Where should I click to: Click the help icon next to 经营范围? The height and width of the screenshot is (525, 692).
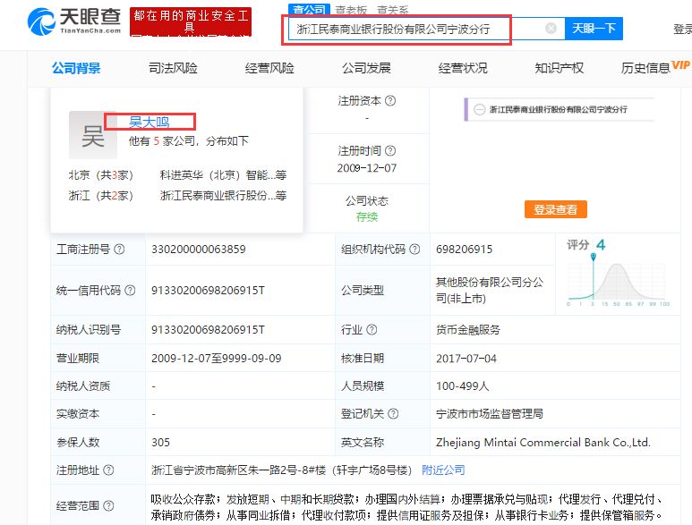tap(108, 505)
